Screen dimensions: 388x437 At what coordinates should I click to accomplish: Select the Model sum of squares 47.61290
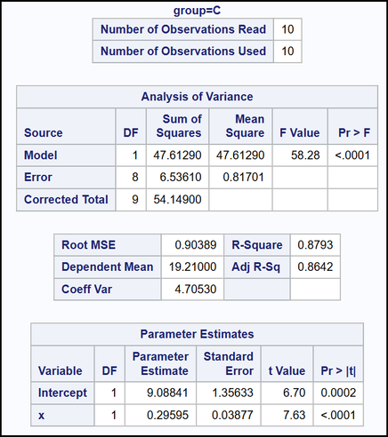(x=177, y=155)
